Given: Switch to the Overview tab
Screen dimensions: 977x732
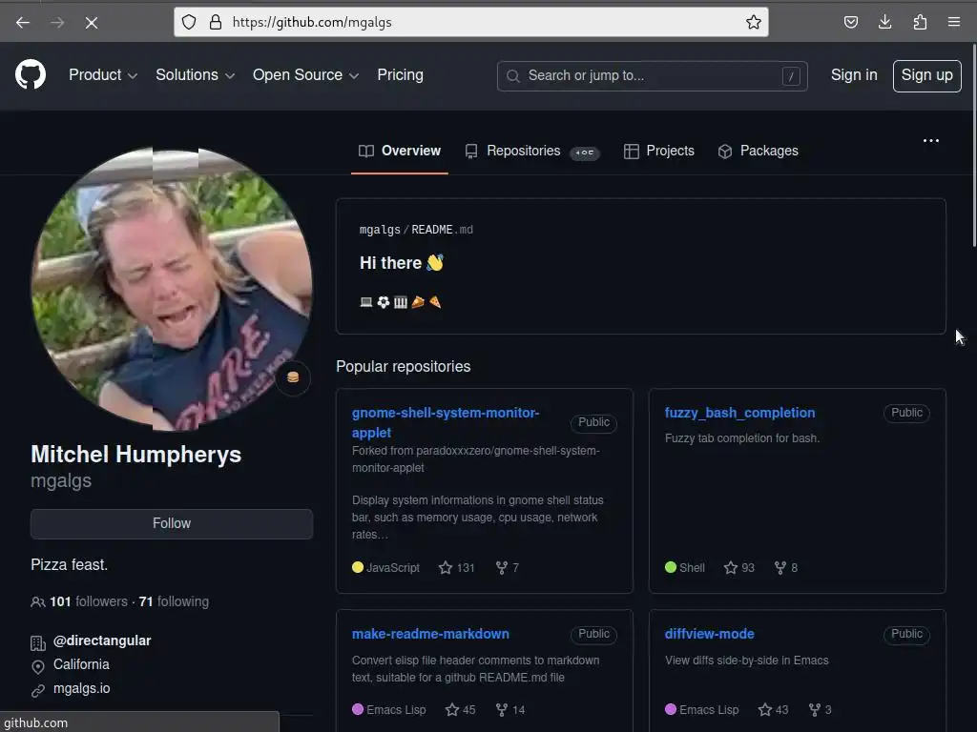Looking at the screenshot, I should 400,152.
